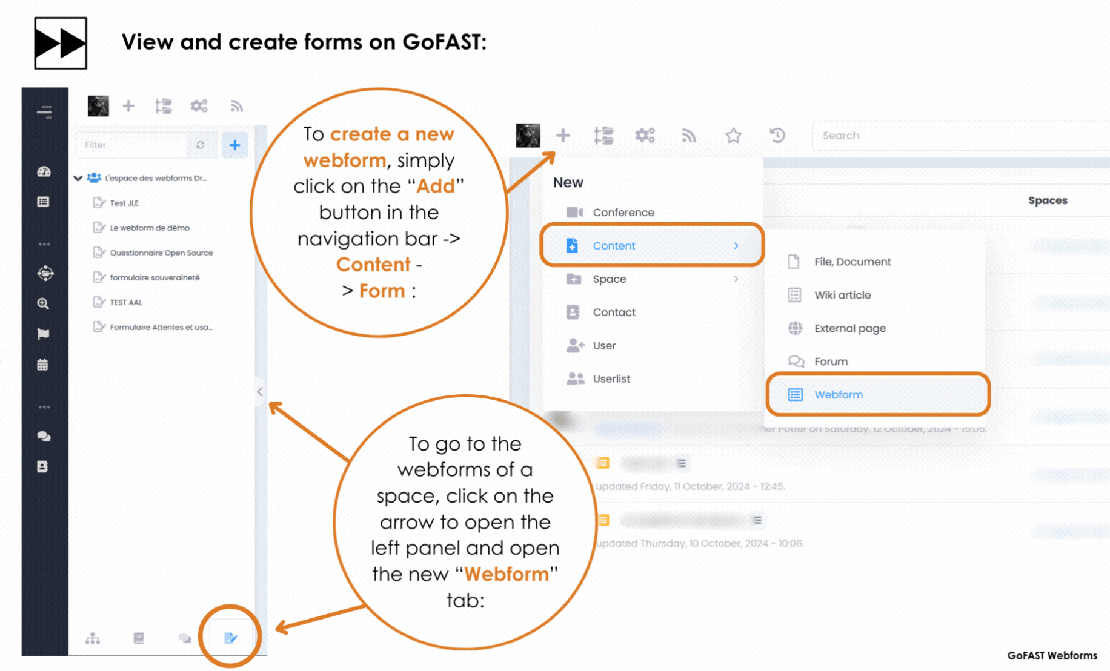This screenshot has height=671, width=1110.
Task: Click the flag icon in the sidebar
Action: click(44, 334)
